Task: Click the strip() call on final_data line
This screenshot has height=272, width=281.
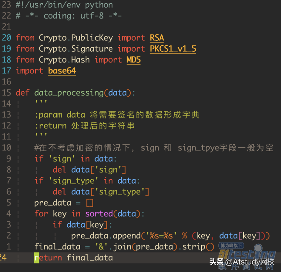Action: pyautogui.click(x=198, y=247)
